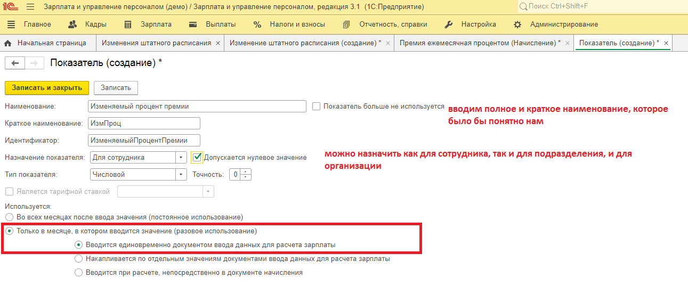Select Вводится при расчете в документе начисления

tap(78, 273)
